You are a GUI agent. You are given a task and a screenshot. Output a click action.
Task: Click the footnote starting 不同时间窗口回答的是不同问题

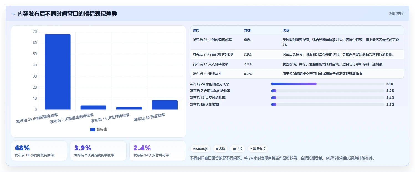(x=282, y=158)
